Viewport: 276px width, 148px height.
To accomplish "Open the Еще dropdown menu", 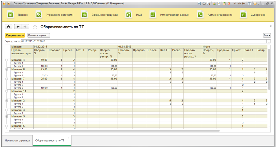I will coord(267,35).
